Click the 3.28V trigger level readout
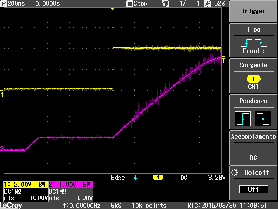This screenshot has height=209, width=278. click(x=217, y=178)
